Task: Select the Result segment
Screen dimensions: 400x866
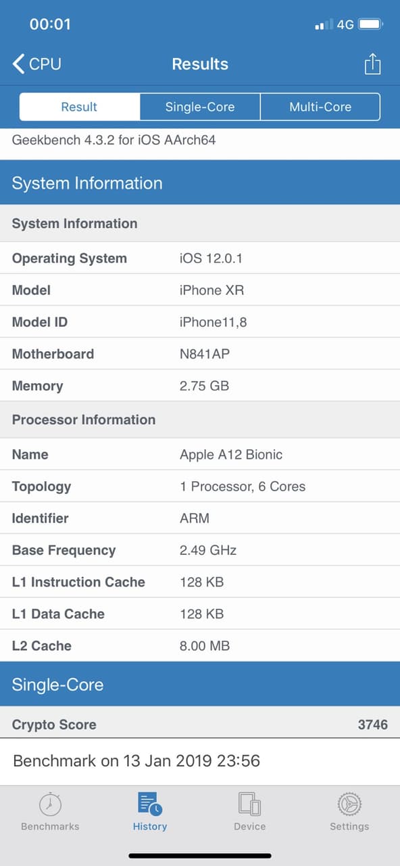Action: (79, 106)
